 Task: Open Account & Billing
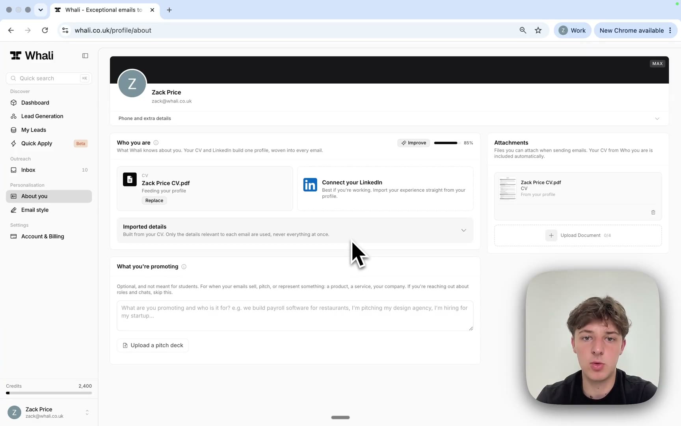click(49, 236)
